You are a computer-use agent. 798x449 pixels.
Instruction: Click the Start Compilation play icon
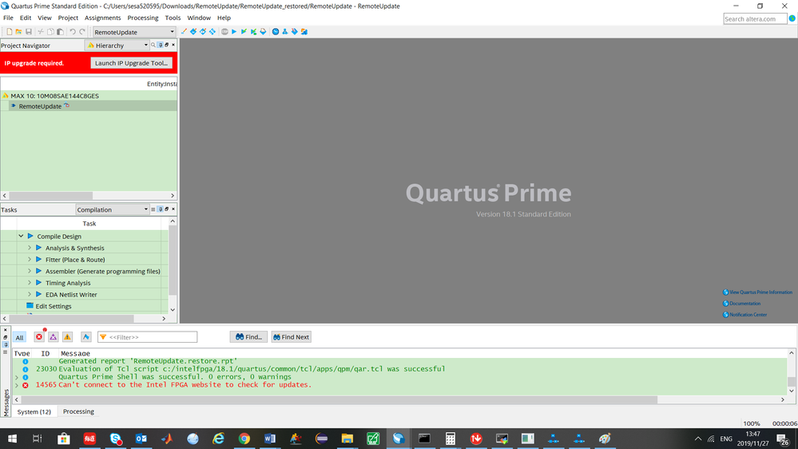(x=234, y=32)
